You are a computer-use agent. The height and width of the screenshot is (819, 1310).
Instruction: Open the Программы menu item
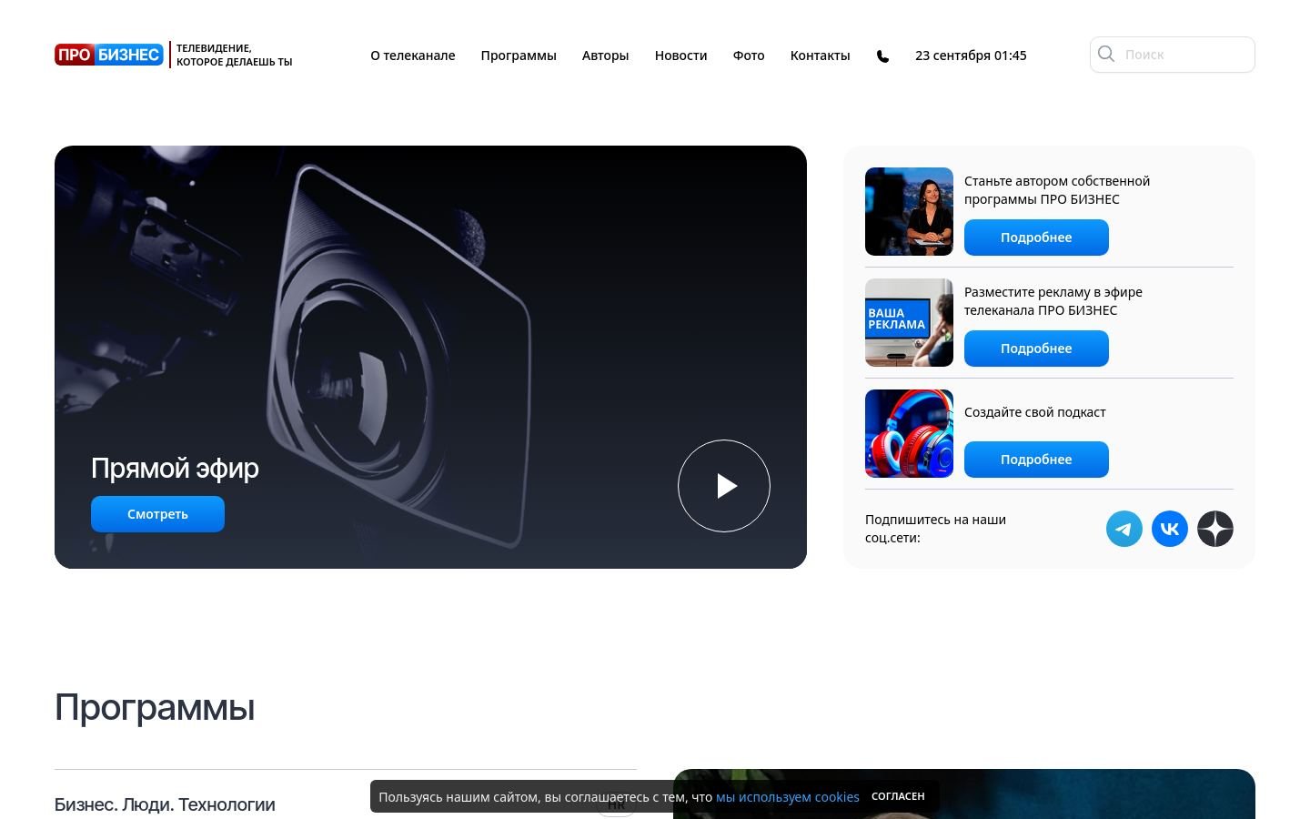[519, 56]
